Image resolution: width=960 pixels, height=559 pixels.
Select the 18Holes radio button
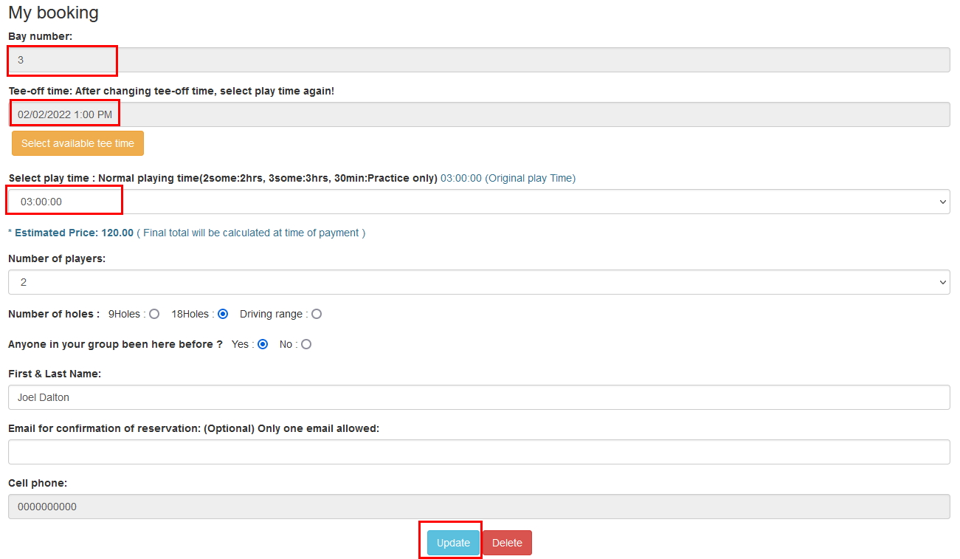click(x=223, y=314)
